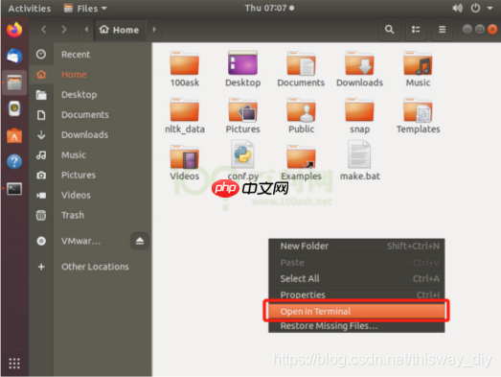Screen dimensions: 501x377
Task: Open Documents in the sidebar
Action: [x=90, y=115]
